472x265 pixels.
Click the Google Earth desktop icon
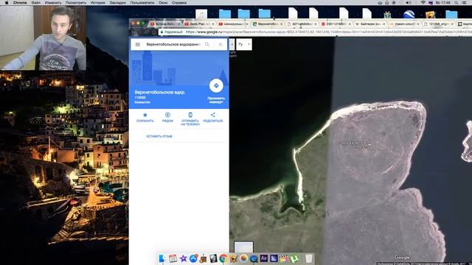[x=409, y=14]
